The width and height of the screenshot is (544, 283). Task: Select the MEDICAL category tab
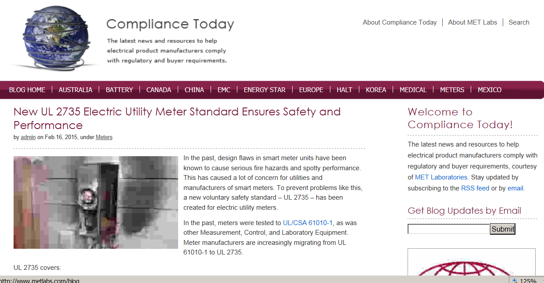coord(413,90)
